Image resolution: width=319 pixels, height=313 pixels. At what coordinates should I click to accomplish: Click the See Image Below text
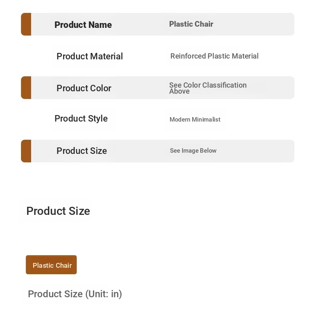(x=193, y=151)
